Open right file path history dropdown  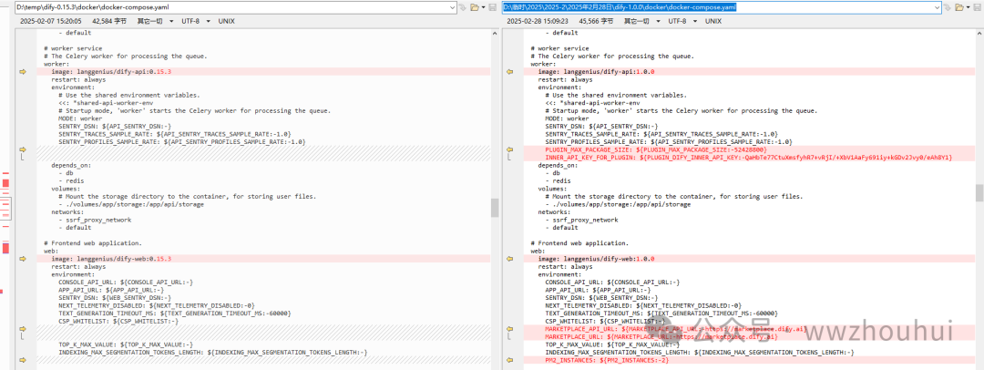938,6
